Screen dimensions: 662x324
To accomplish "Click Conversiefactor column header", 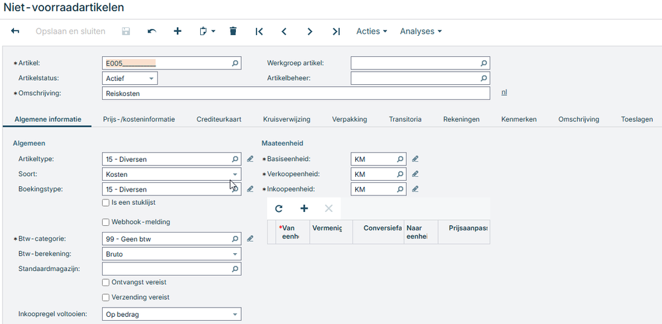I will (x=378, y=232).
